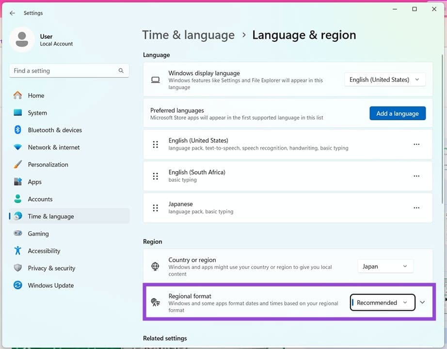Open Gaming settings via the controller icon
Image resolution: width=447 pixels, height=349 pixels.
pyautogui.click(x=17, y=233)
